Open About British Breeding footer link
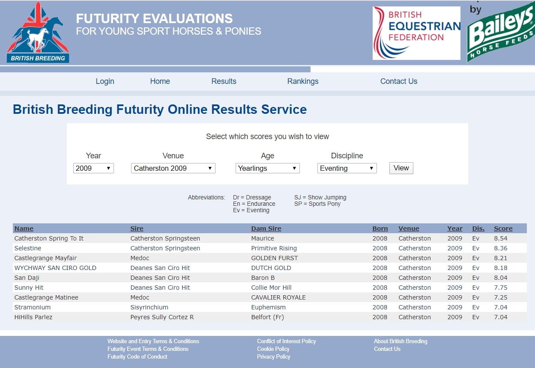Screen dimensions: 535x368 pos(401,341)
